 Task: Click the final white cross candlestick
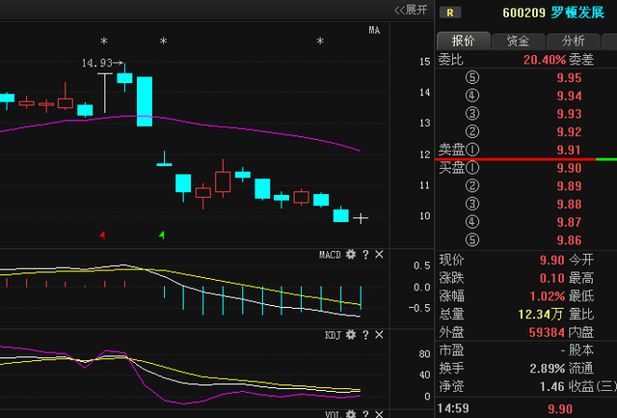coord(361,218)
